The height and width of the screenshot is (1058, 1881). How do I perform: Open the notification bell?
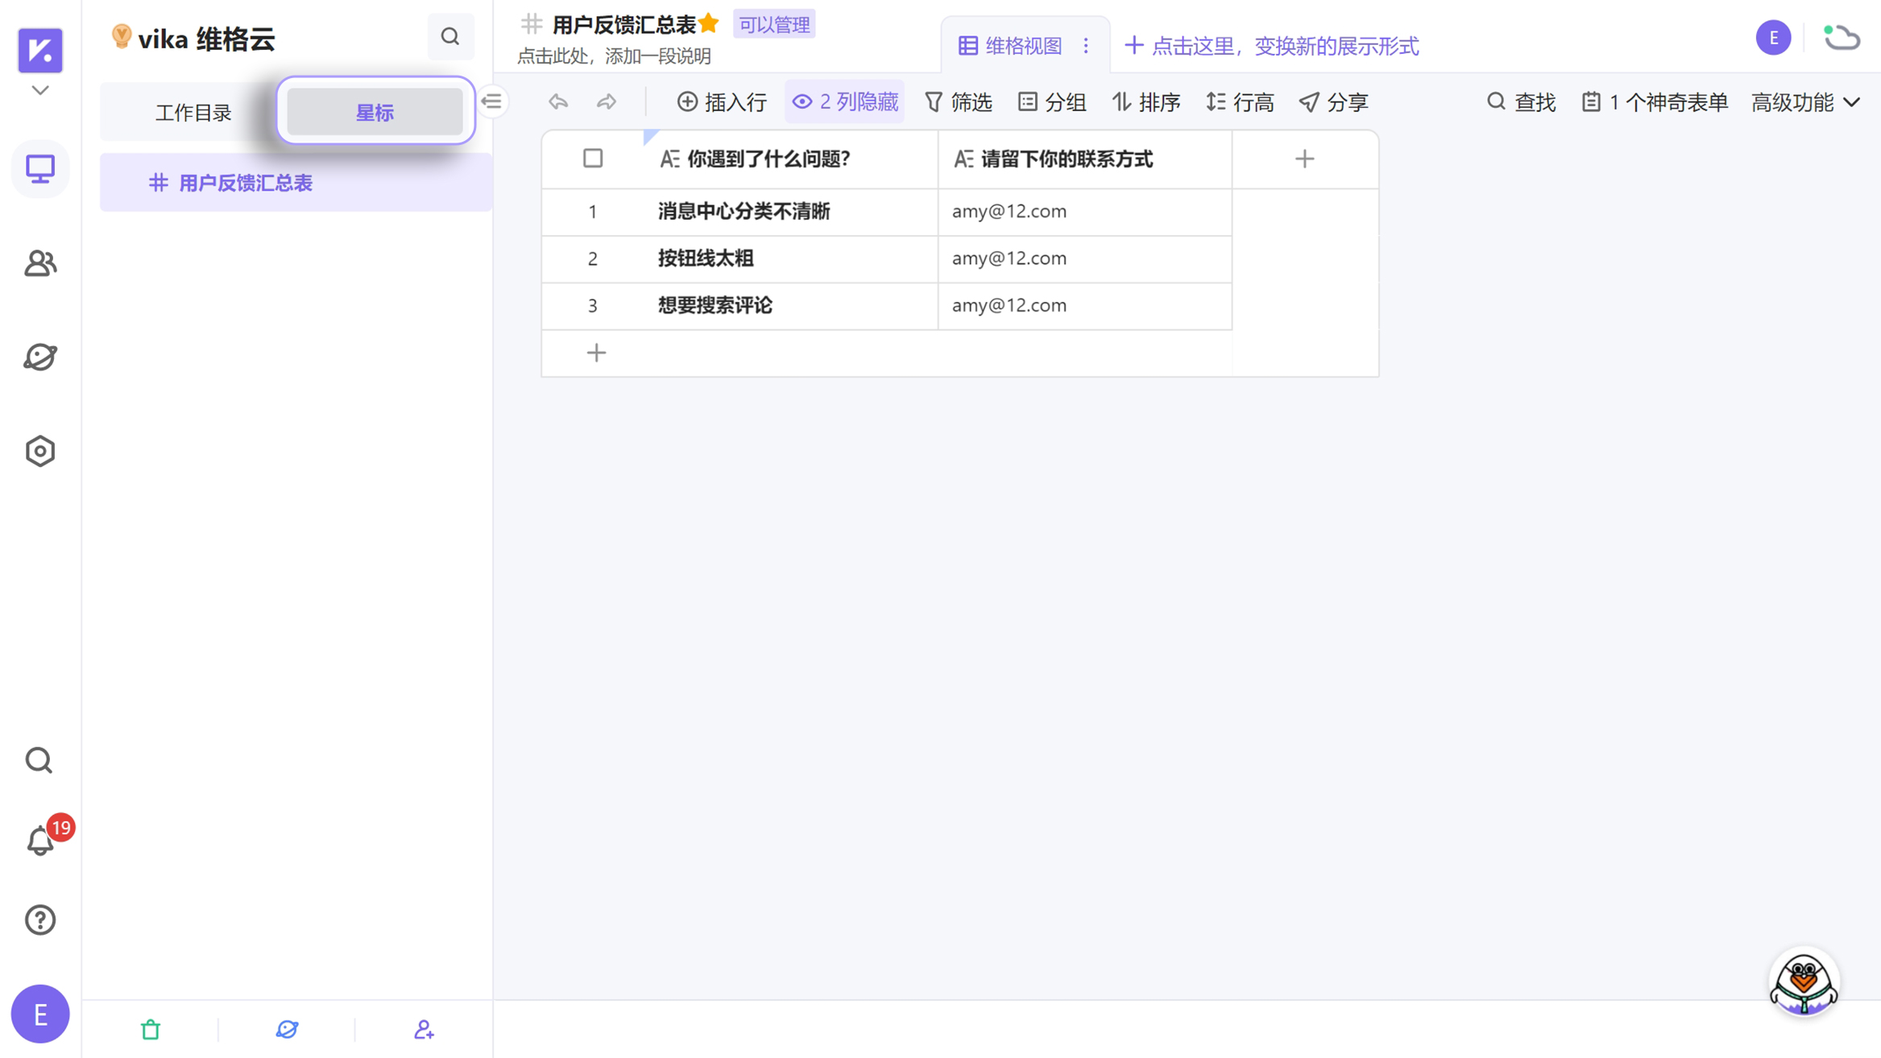[40, 841]
